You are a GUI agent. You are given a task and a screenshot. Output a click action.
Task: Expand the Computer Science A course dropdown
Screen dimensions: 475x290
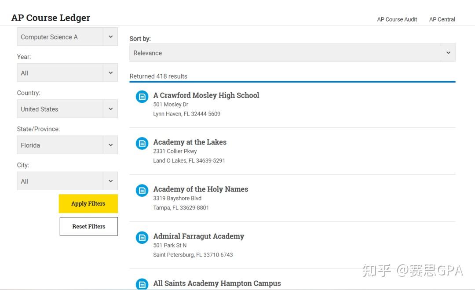coord(67,37)
